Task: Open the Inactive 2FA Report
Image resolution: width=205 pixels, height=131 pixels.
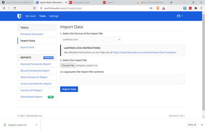Action: pyautogui.click(x=31, y=90)
